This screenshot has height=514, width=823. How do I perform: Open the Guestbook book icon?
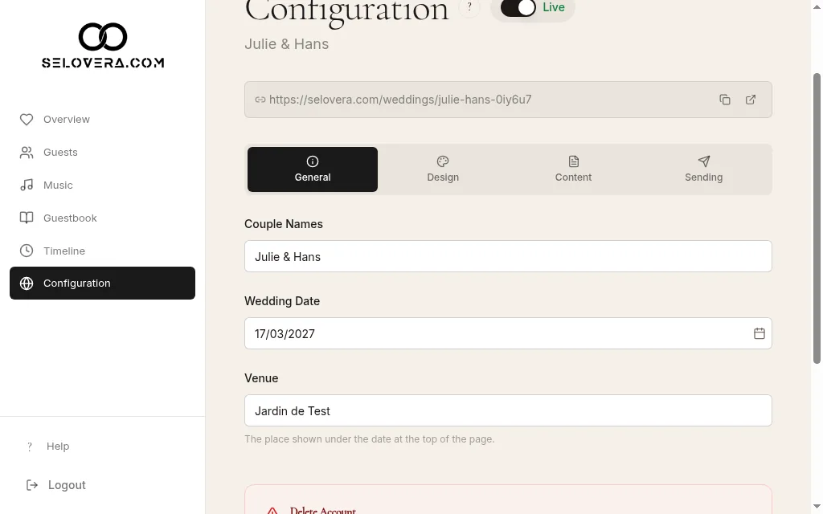tap(27, 218)
